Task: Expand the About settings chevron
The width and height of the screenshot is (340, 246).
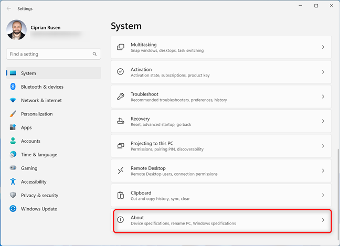Action: 323,220
